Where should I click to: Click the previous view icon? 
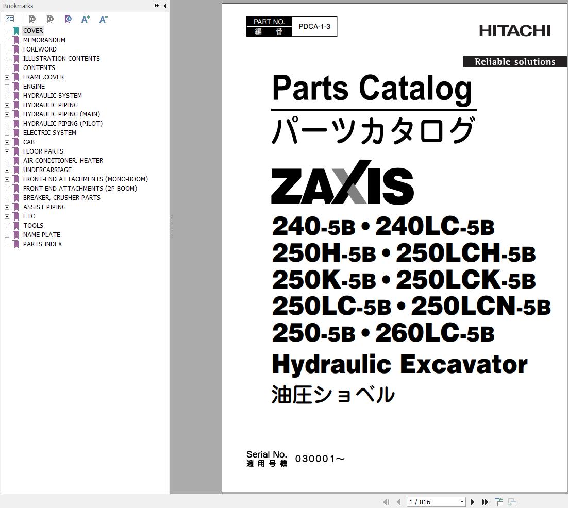pyautogui.click(x=499, y=502)
